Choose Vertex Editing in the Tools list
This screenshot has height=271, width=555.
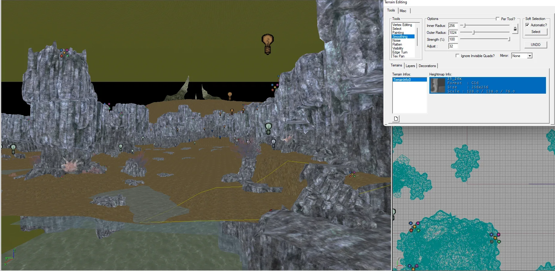point(403,25)
